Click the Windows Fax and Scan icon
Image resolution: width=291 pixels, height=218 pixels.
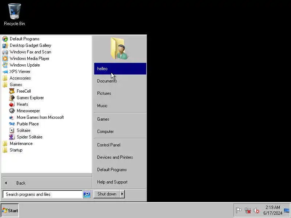[x=5, y=52]
